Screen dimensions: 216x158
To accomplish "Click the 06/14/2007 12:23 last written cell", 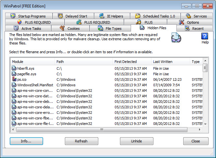I will pyautogui.click(x=167, y=79).
